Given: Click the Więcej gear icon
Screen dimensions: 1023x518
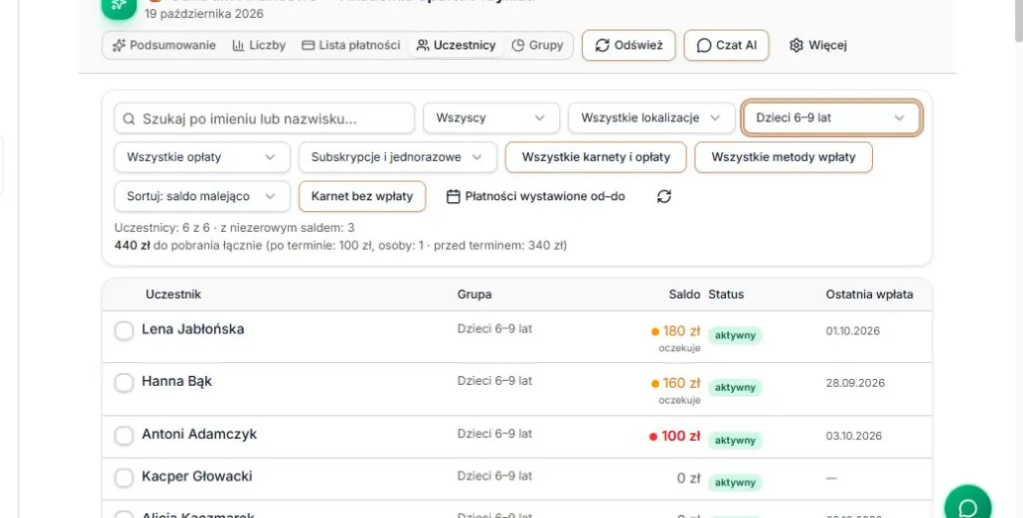Looking at the screenshot, I should click(x=796, y=45).
